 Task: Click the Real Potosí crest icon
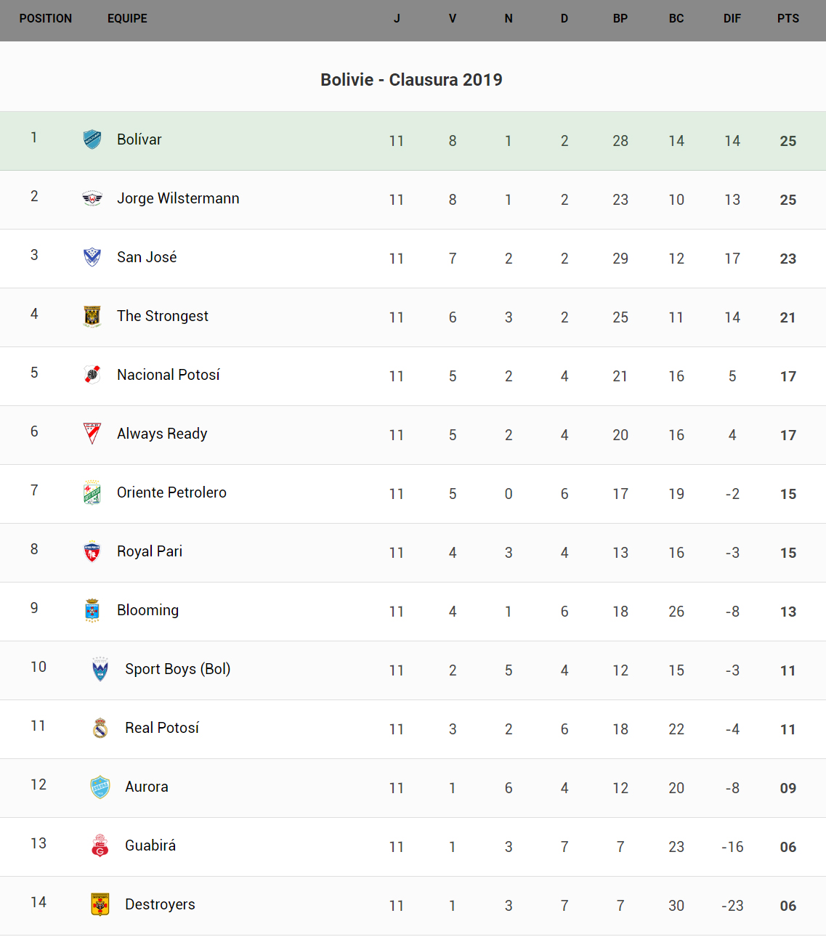pos(100,728)
